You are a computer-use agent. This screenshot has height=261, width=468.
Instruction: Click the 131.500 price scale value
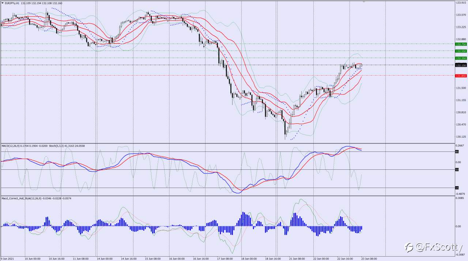click(x=461, y=88)
